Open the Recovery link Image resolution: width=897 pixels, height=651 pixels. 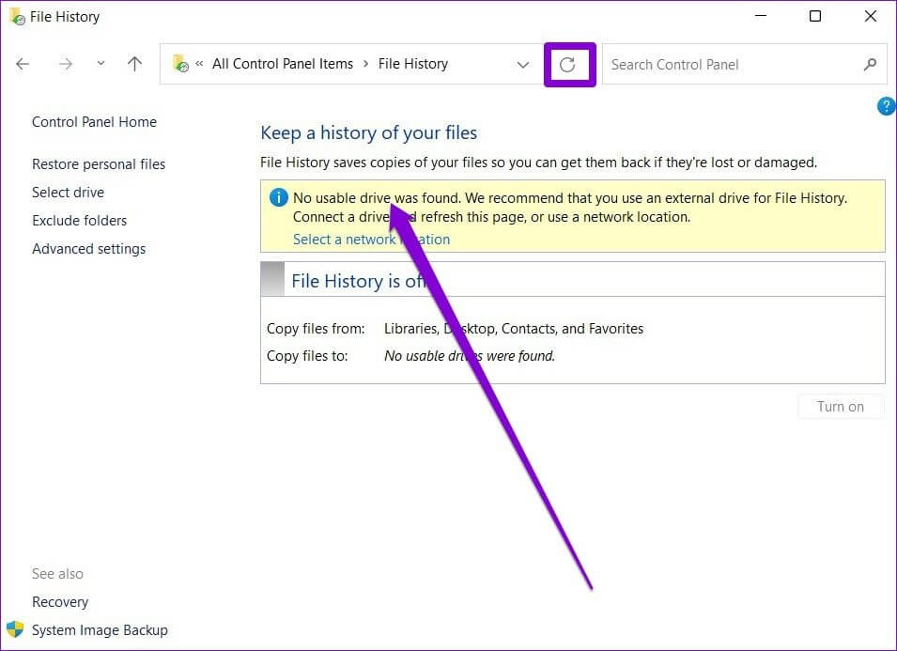(60, 602)
